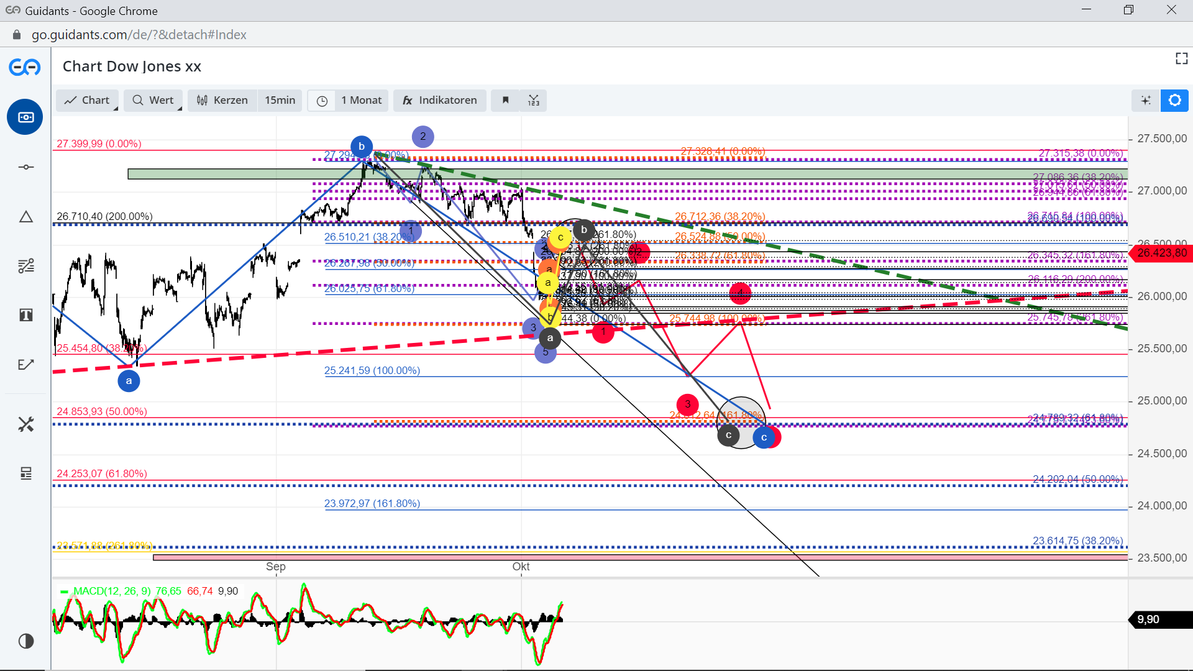Click the lock site-info icon in address bar
Screen dimensions: 1193x671
pyautogui.click(x=17, y=35)
